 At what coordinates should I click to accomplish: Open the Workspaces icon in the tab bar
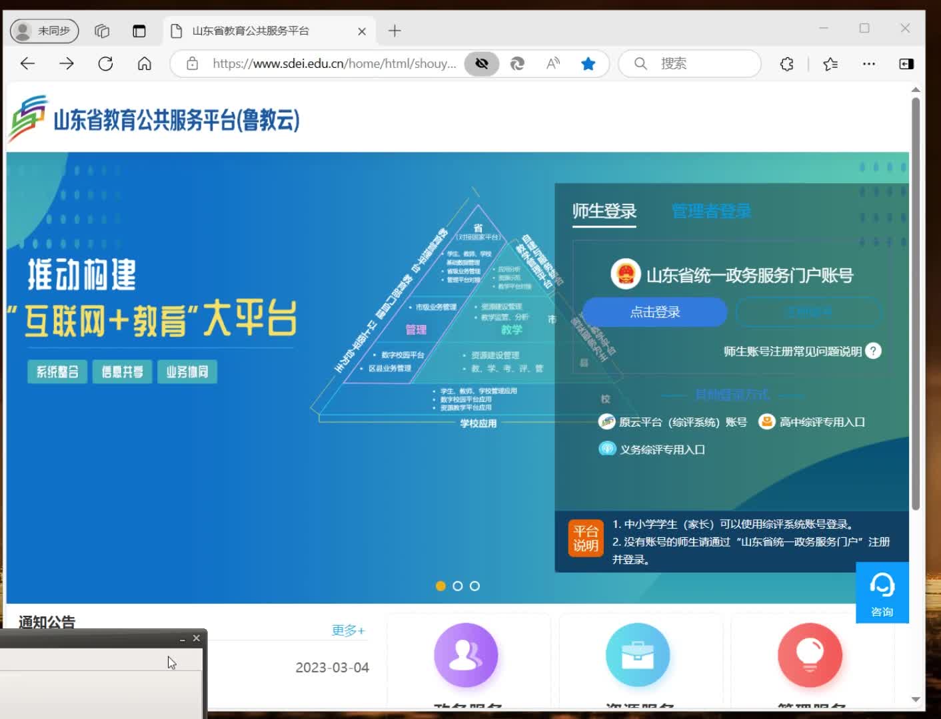(102, 31)
